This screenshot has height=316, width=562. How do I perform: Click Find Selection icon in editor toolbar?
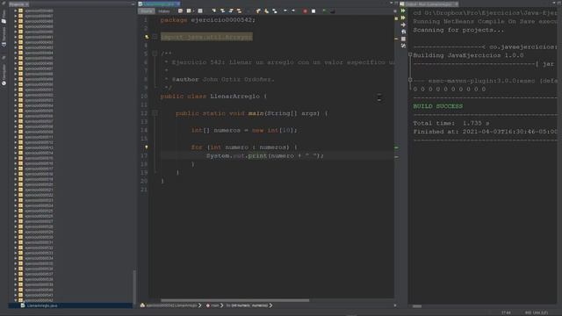(214, 11)
